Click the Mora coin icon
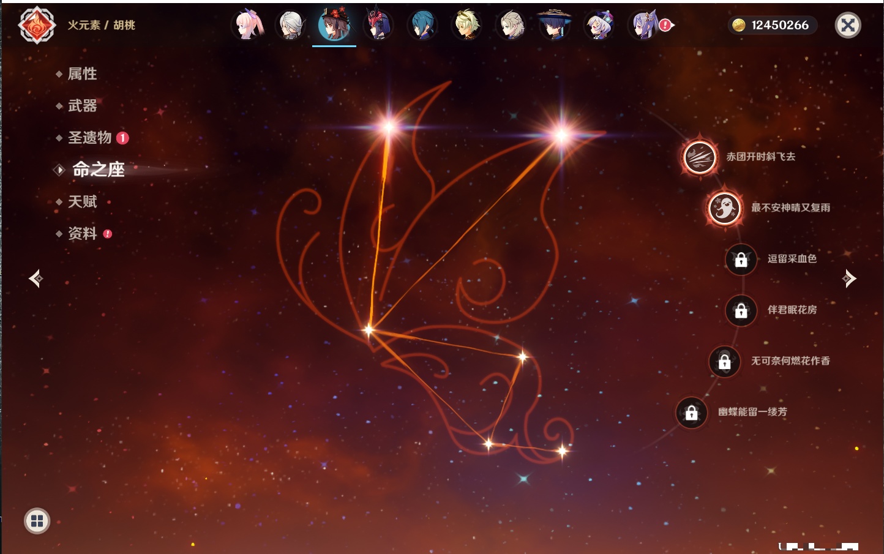 point(739,25)
